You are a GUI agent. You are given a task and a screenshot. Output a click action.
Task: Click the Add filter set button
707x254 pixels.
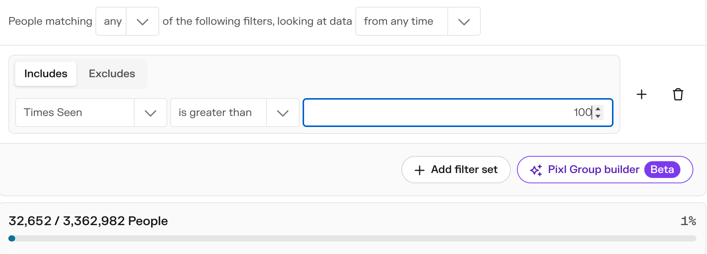(456, 170)
